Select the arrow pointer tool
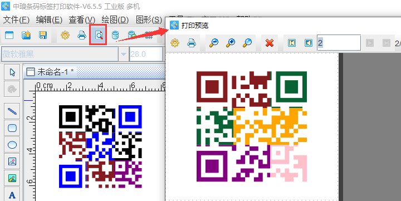Screen dimensions: 401x201 [12, 72]
